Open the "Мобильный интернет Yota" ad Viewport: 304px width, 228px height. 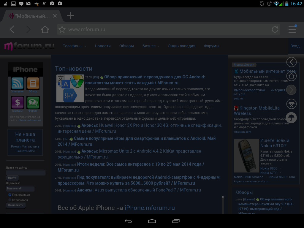pos(267,71)
